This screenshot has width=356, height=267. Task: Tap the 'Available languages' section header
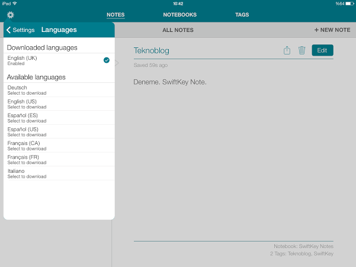pos(36,78)
